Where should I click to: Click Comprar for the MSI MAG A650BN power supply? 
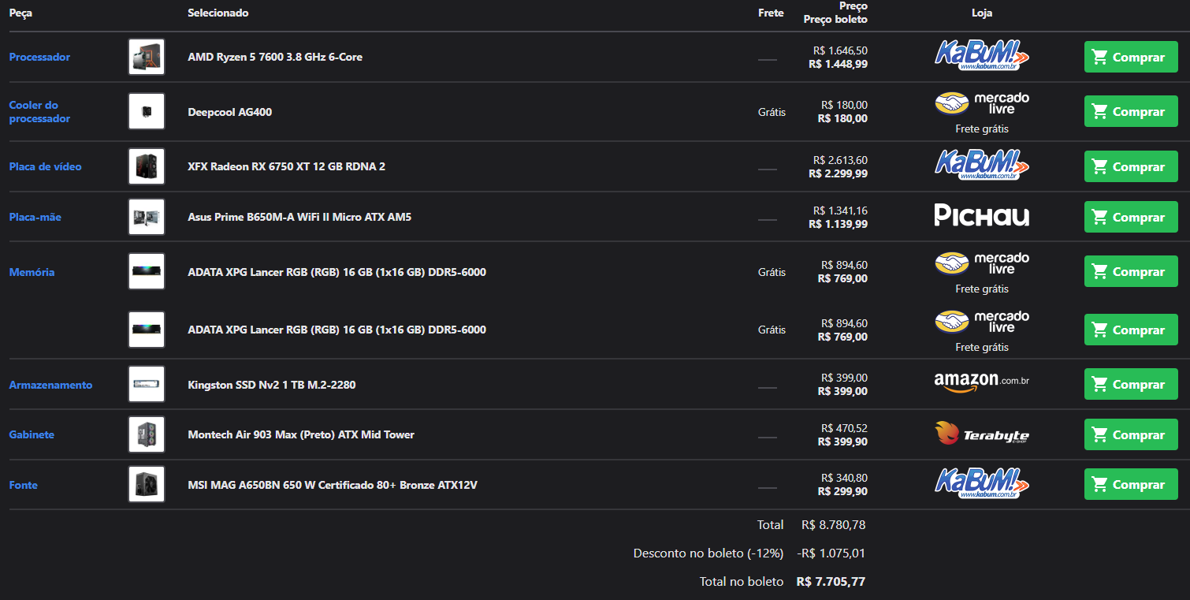click(x=1131, y=484)
